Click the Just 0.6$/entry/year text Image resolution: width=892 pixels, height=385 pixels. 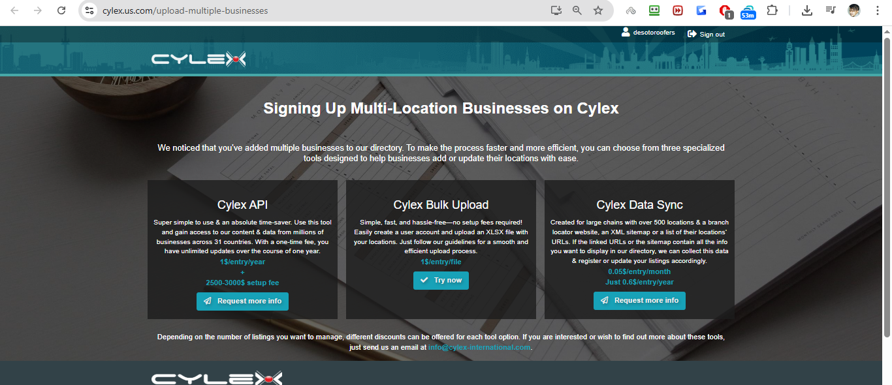pos(639,283)
